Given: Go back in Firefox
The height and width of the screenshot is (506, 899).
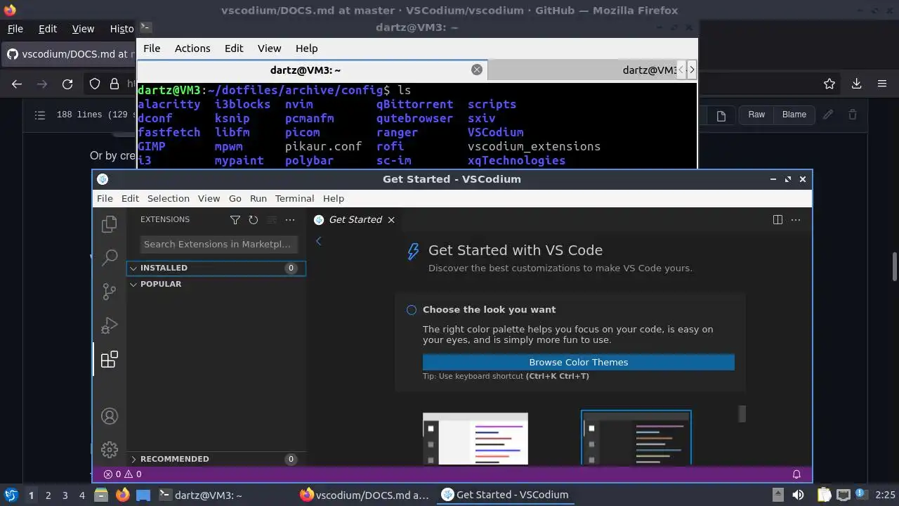Looking at the screenshot, I should [x=17, y=84].
